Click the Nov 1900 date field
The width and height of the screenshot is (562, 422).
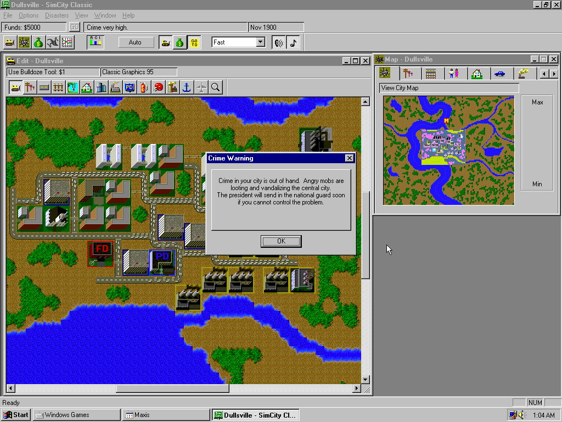tap(276, 27)
